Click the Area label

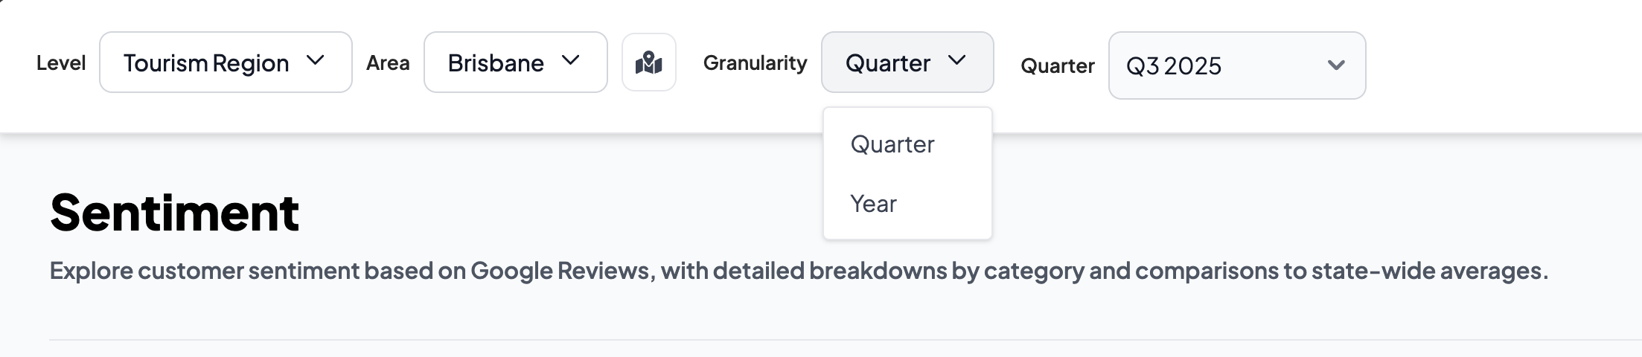coord(388,63)
